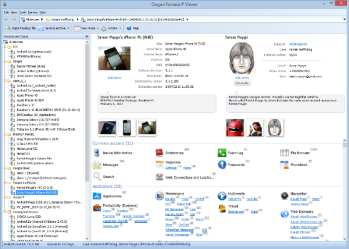Open the Service menu
Viewport: 349px width, 249px height.
tap(32, 12)
